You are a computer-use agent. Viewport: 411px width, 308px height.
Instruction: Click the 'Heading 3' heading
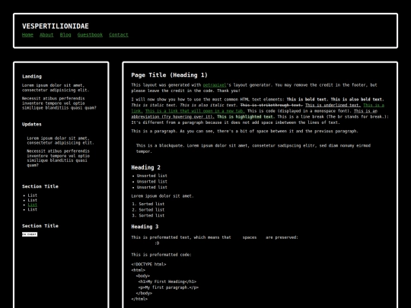pyautogui.click(x=145, y=227)
